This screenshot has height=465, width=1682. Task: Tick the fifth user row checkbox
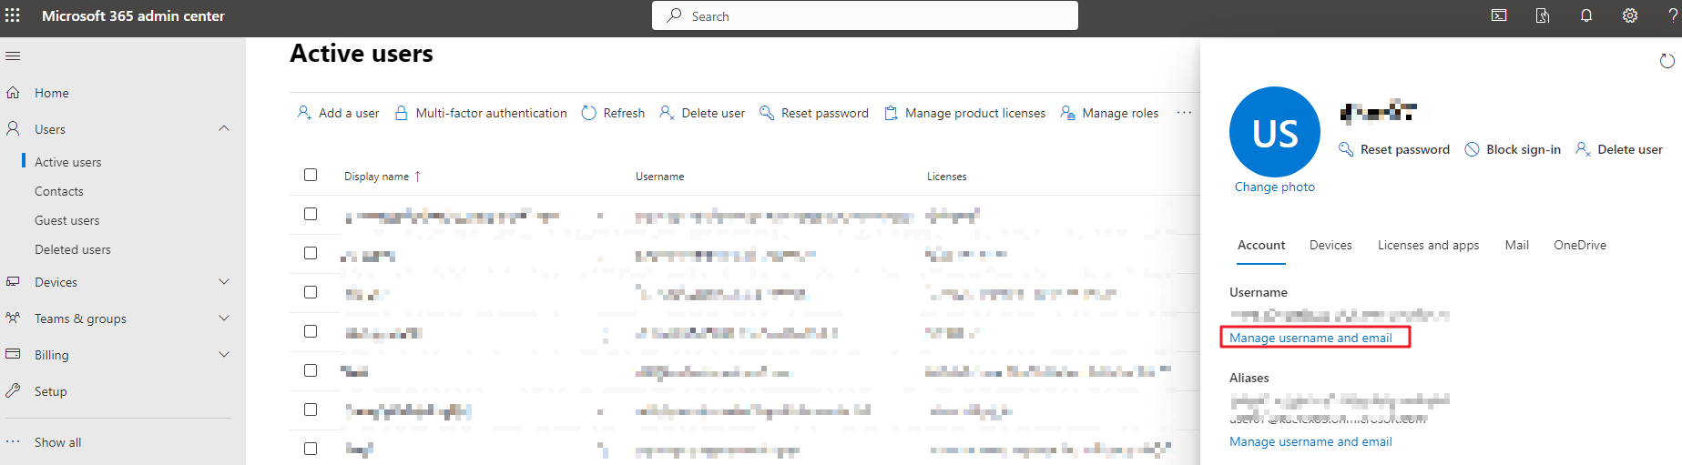311,370
